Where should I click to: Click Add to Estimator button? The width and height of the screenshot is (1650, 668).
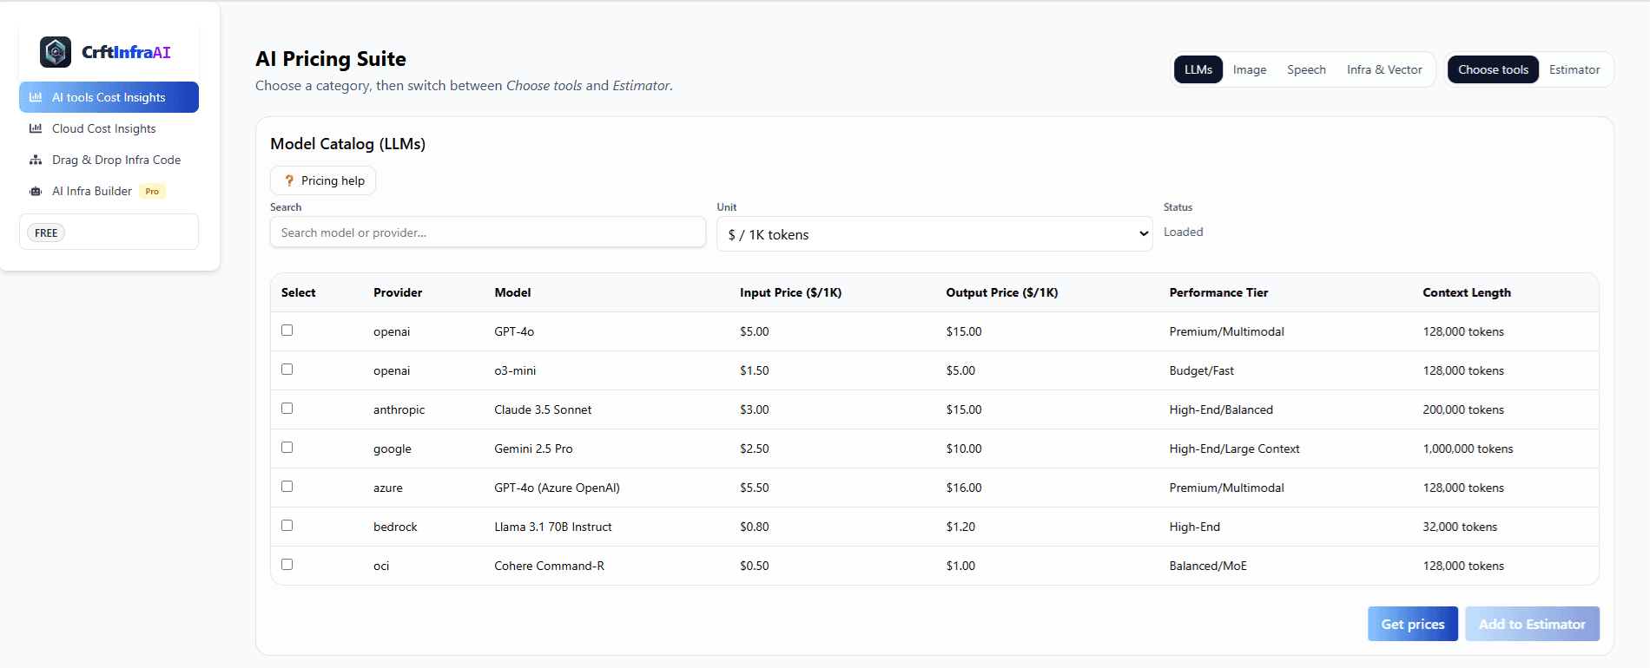tap(1532, 624)
